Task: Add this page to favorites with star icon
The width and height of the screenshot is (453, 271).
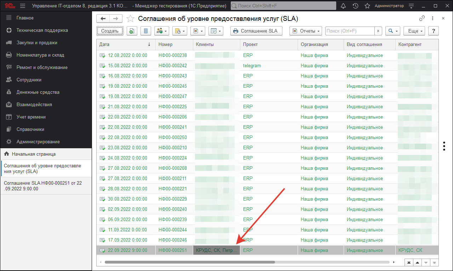Action: click(131, 19)
